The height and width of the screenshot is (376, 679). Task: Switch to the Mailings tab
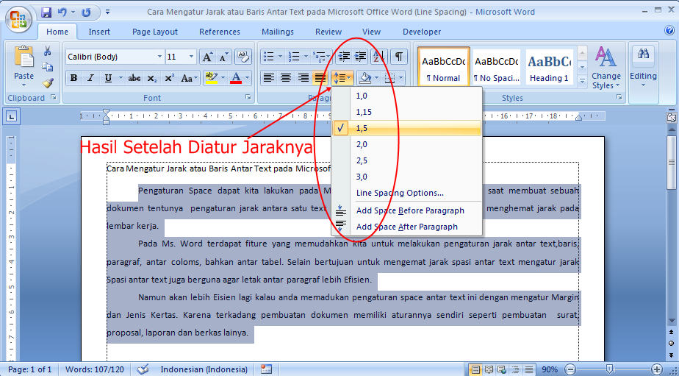point(278,32)
